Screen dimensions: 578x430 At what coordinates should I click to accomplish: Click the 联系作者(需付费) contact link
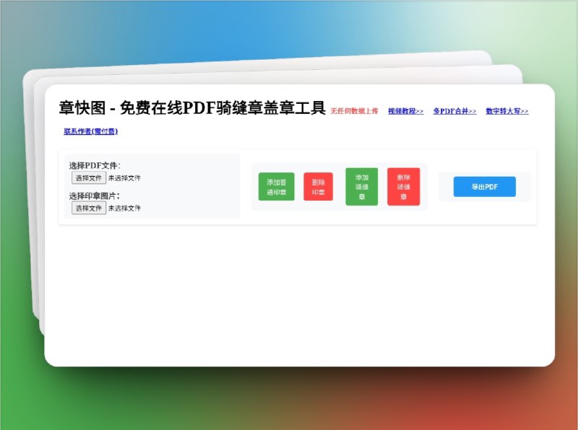tap(90, 131)
